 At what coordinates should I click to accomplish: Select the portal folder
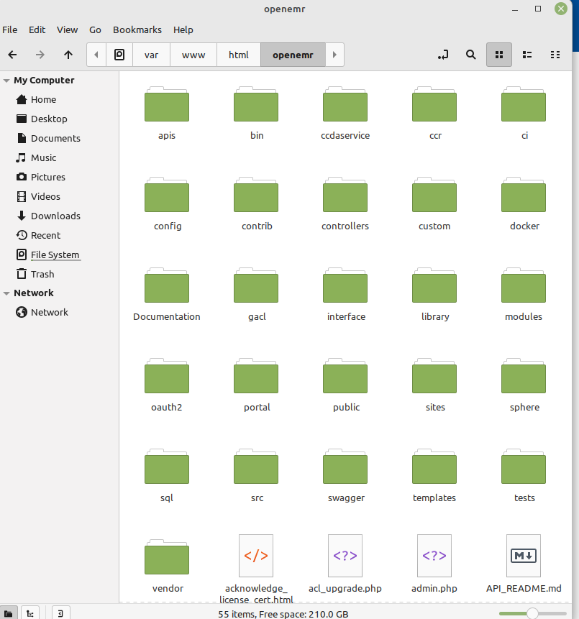click(256, 385)
